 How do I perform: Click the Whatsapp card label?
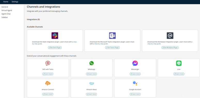tap(91, 69)
